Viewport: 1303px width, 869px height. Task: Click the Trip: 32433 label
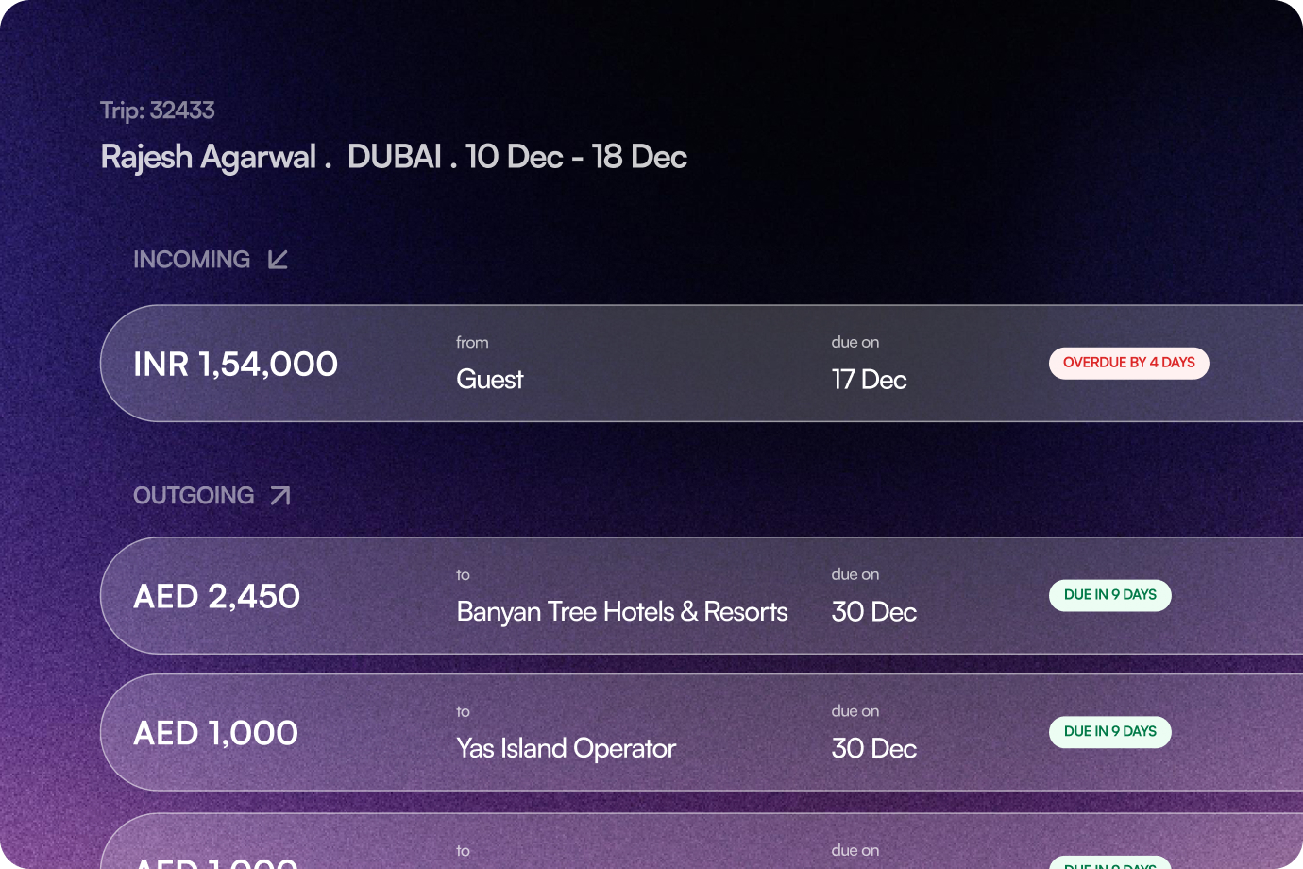157,111
